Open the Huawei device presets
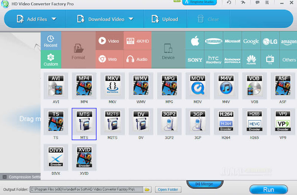The width and height of the screenshot is (297, 195). click(x=251, y=60)
